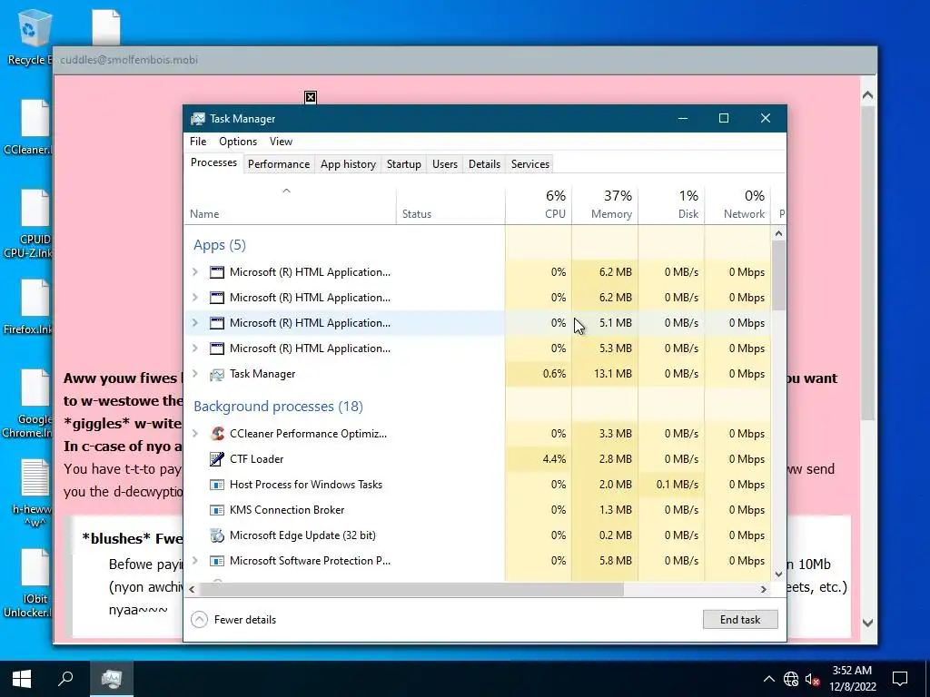Click the 13.1 MB memory cell
The height and width of the screenshot is (697, 930).
tap(605, 374)
